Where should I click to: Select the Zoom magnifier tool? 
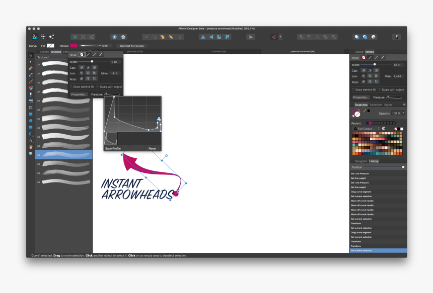tap(31, 153)
